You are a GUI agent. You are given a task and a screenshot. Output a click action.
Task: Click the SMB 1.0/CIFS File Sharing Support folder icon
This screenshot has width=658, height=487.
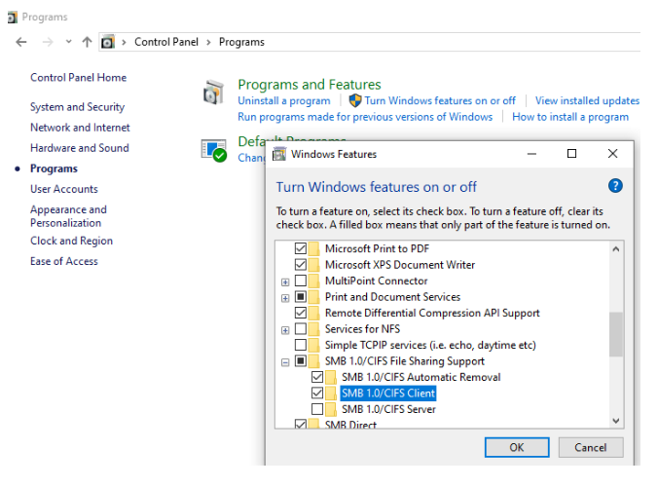click(x=313, y=361)
